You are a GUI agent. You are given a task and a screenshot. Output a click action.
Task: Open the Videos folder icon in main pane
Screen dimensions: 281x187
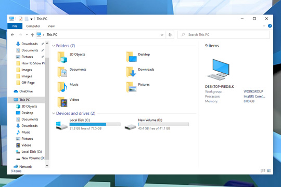pyautogui.click(x=62, y=102)
